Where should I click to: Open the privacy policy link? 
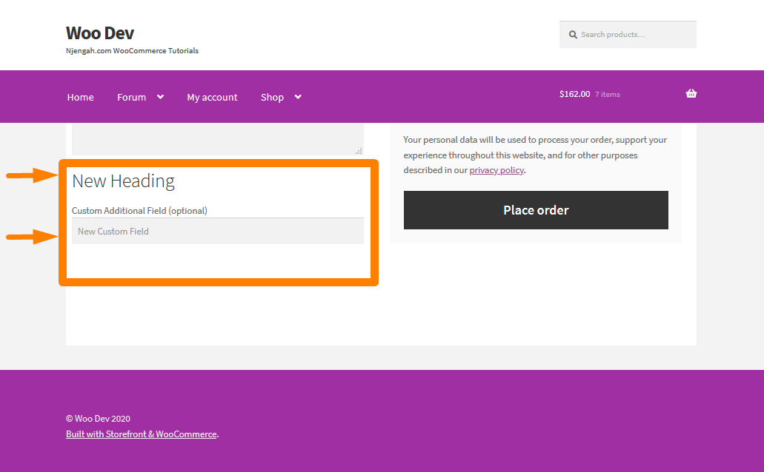(x=496, y=170)
